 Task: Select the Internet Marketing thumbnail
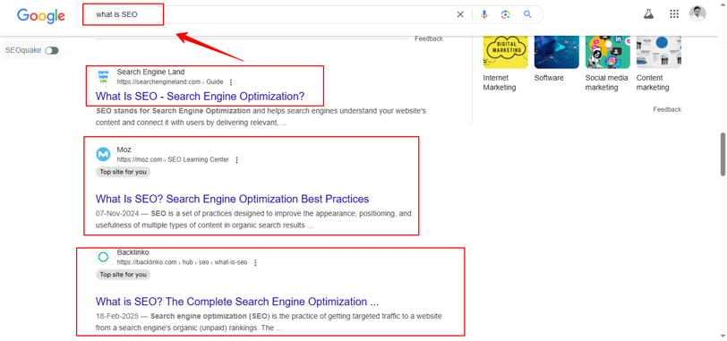coord(505,52)
